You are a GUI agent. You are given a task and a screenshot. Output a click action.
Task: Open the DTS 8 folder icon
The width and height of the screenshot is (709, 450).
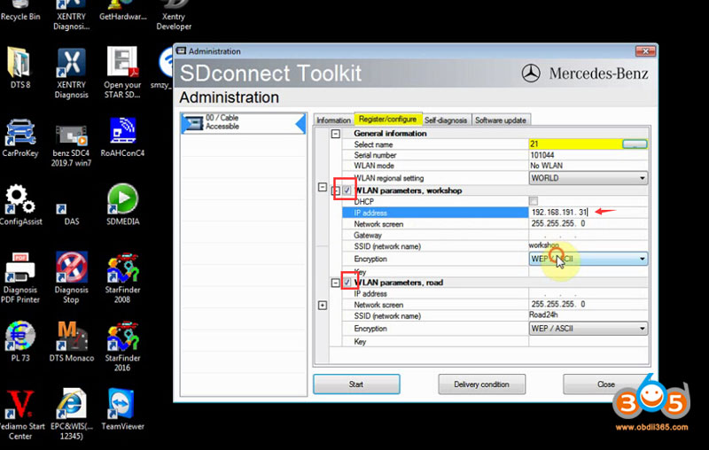pyautogui.click(x=19, y=68)
